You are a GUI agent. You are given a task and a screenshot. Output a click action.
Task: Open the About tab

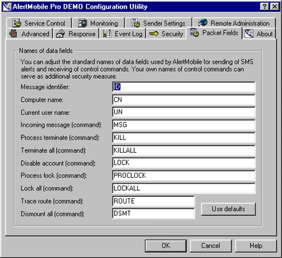[x=259, y=34]
